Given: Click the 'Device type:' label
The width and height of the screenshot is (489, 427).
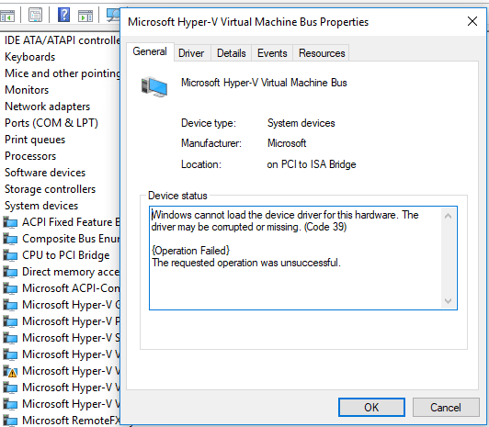Looking at the screenshot, I should (x=209, y=123).
